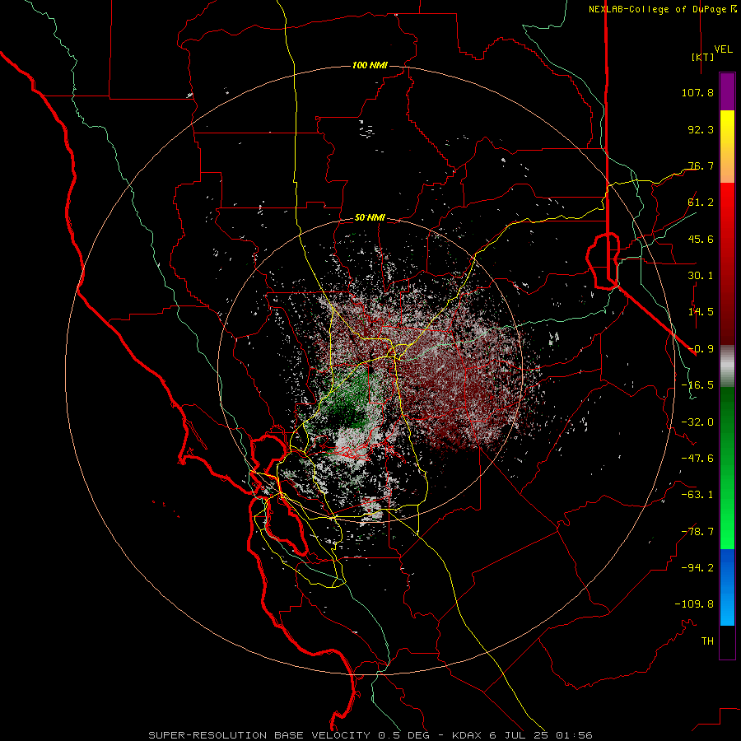
Task: Click the [KT] units label
Action: (x=702, y=57)
